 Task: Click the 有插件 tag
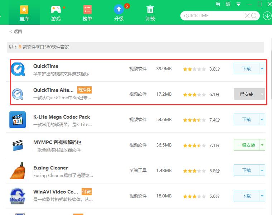click(x=84, y=90)
